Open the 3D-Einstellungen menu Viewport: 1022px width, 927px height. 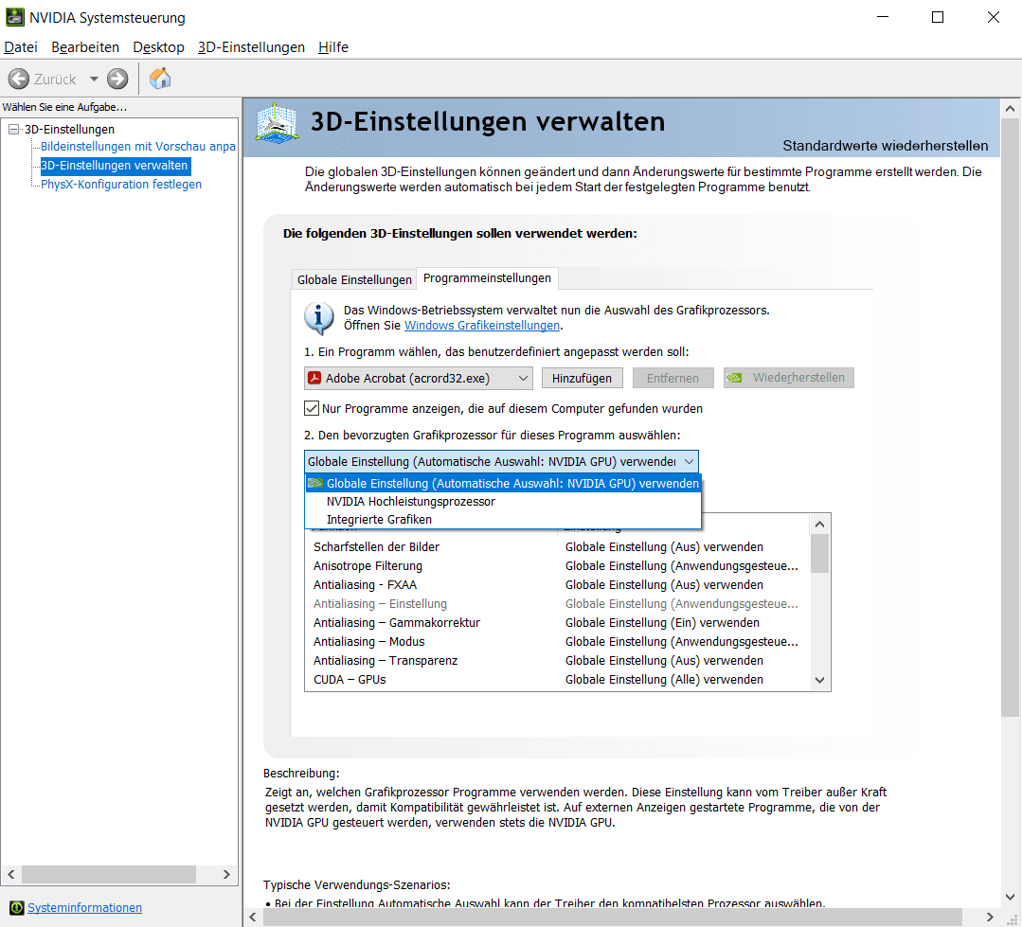point(252,47)
